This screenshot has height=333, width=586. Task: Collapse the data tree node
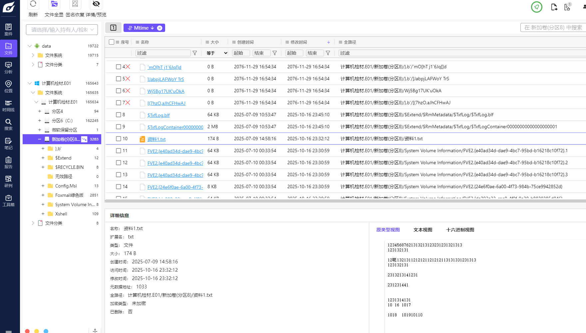click(x=29, y=46)
